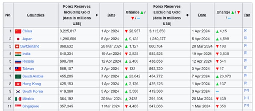Click the first Change column header label

pos(133,12)
